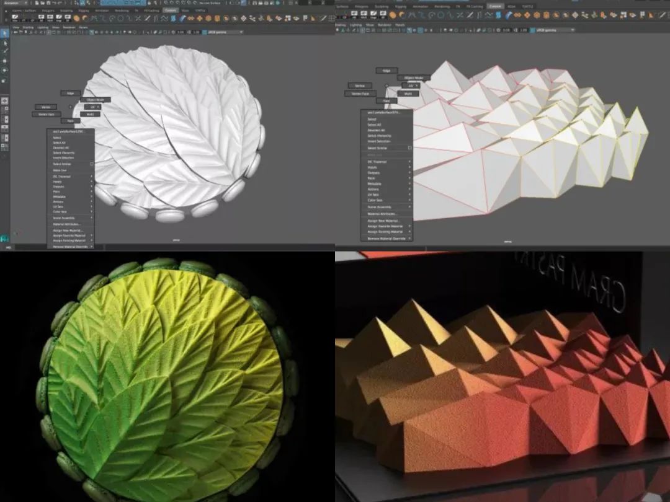Expand Scene Assembly submenu in left context menu
The width and height of the screenshot is (670, 502).
tap(71, 218)
